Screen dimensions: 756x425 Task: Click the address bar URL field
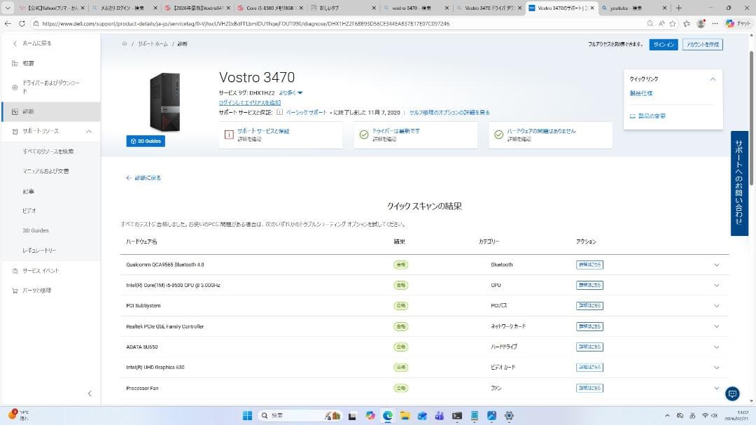337,23
